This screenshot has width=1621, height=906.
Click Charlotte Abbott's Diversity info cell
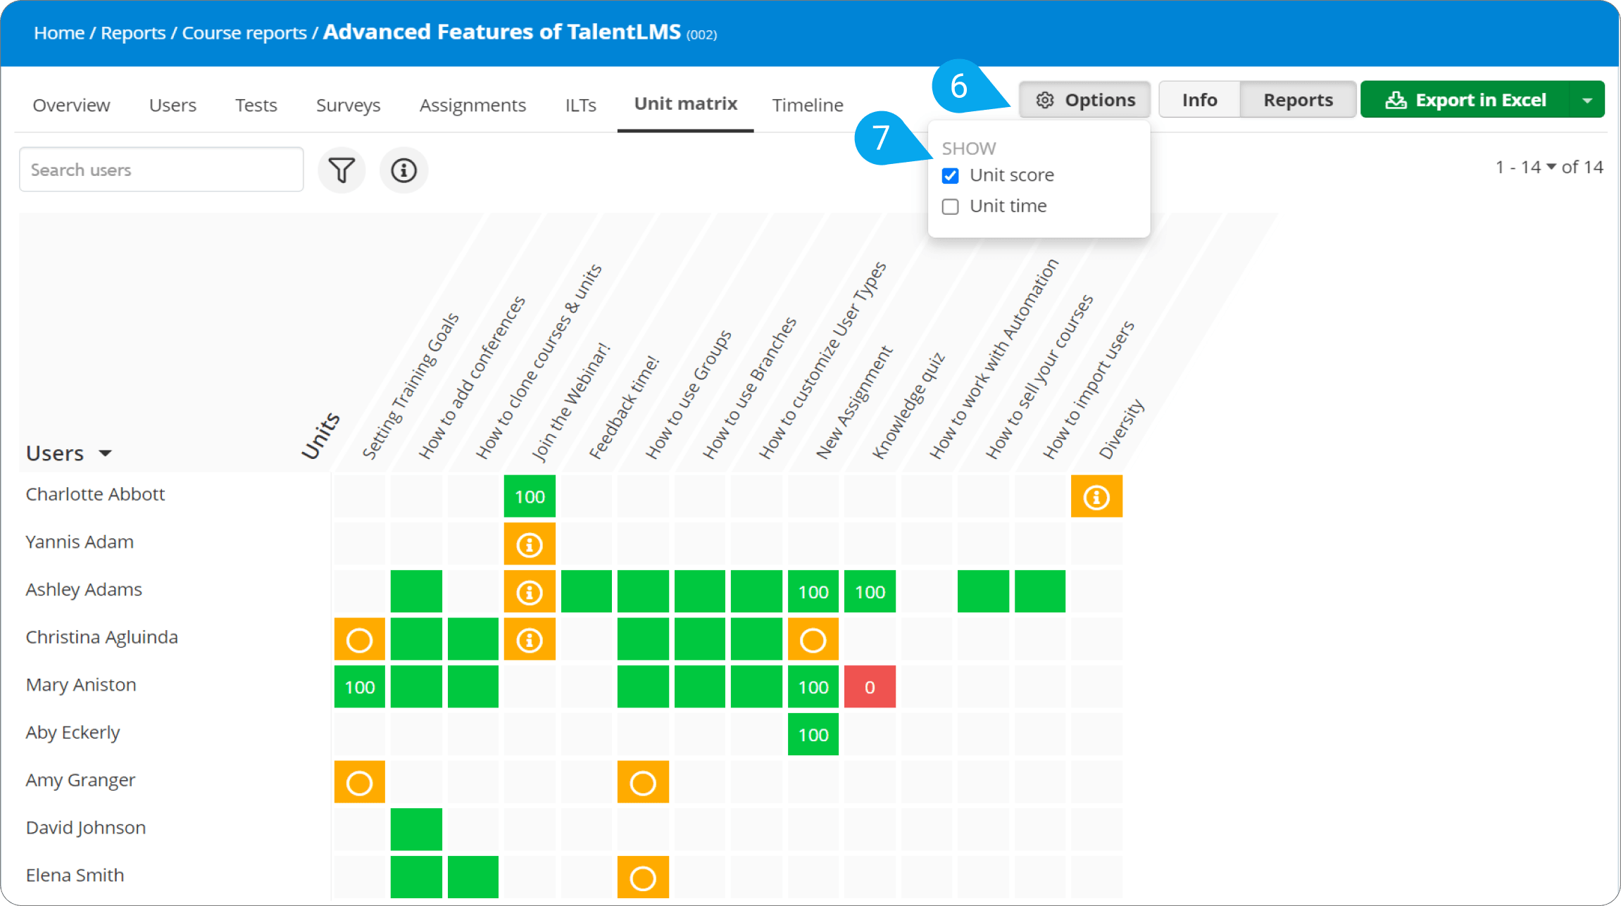[1096, 497]
